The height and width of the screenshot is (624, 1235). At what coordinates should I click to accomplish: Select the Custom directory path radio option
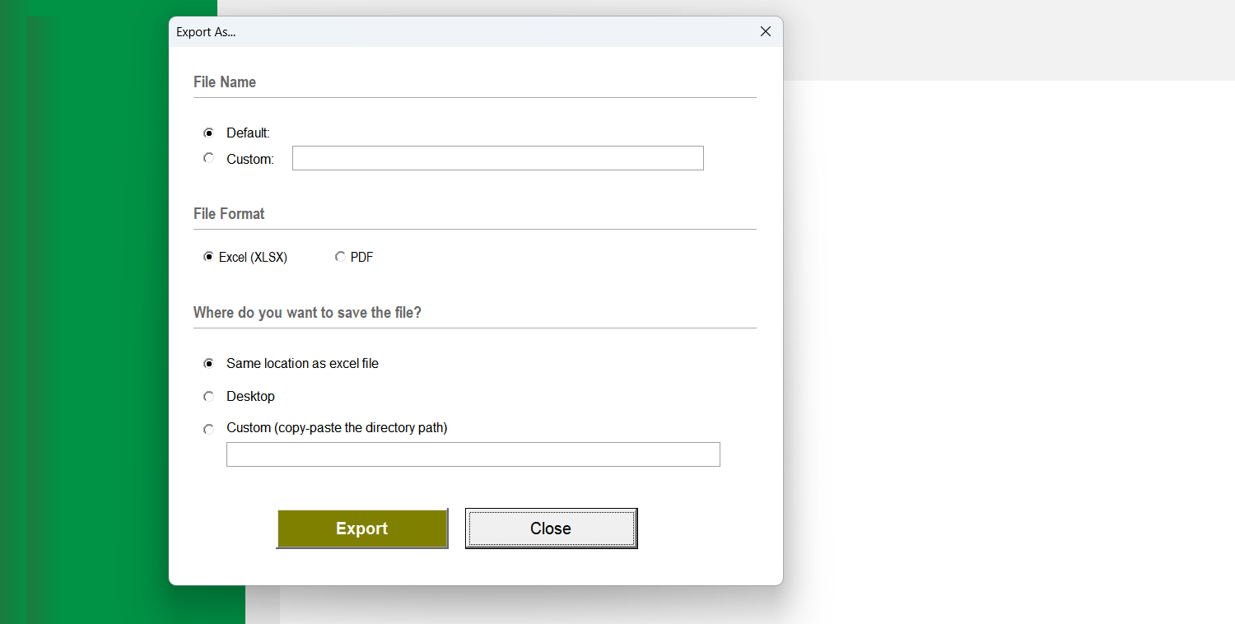(x=209, y=429)
